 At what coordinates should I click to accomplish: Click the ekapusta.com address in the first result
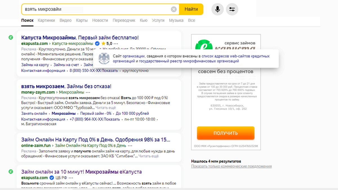pyautogui.click(x=34, y=44)
